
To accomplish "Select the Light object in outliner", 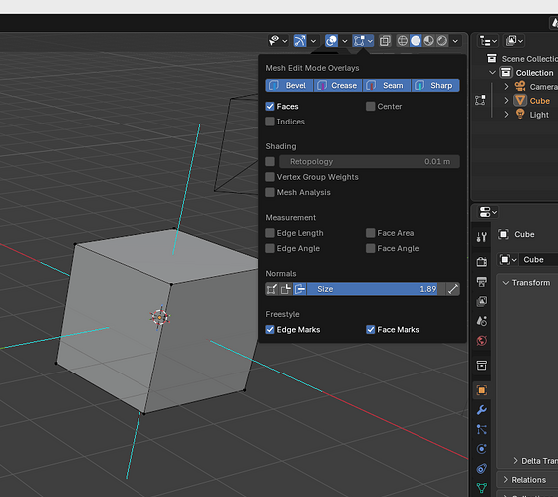I will (x=539, y=115).
